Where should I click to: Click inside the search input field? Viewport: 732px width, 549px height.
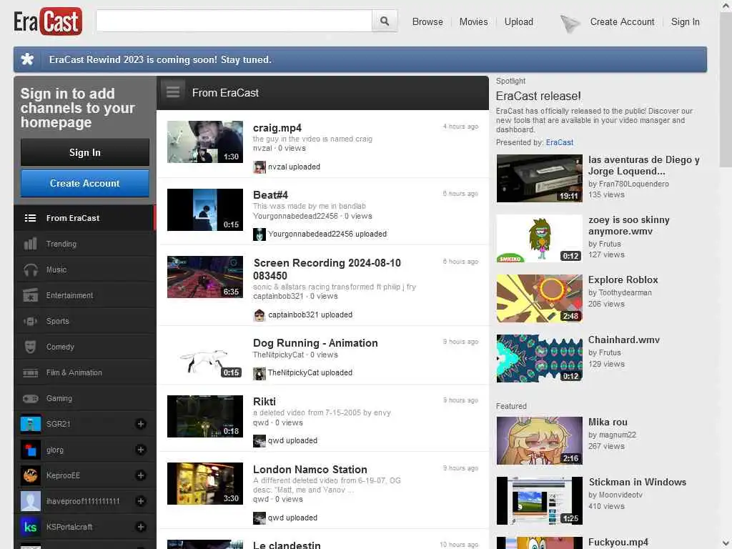[234, 21]
